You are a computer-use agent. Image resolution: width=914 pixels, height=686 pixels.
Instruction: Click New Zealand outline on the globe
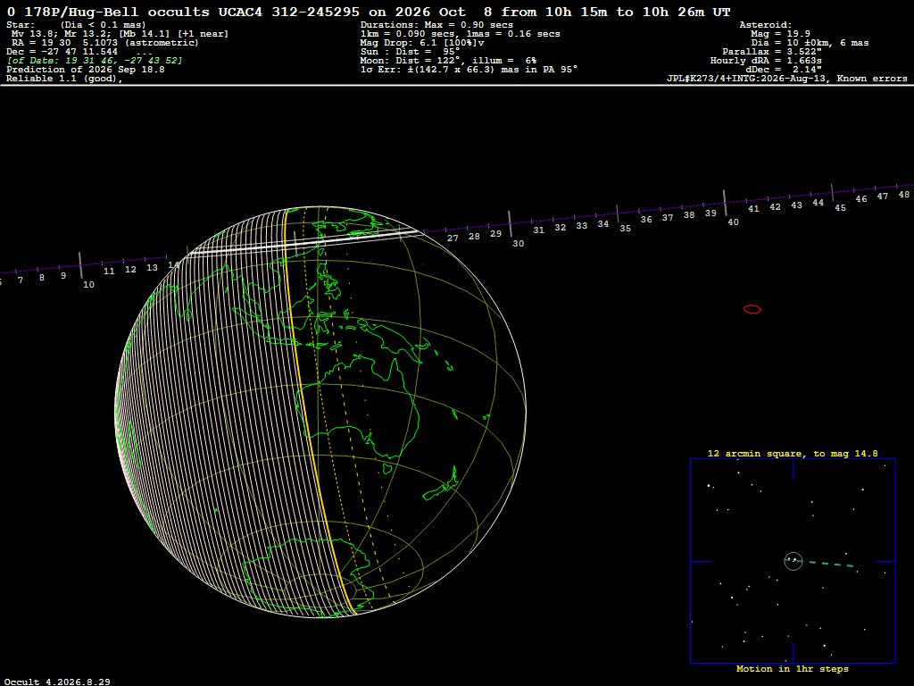click(441, 485)
